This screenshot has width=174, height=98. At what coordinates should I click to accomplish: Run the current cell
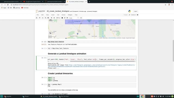pos(58,18)
